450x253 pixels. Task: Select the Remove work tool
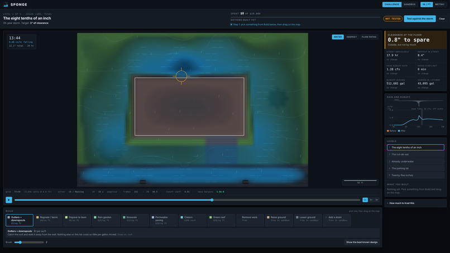tap(250, 220)
